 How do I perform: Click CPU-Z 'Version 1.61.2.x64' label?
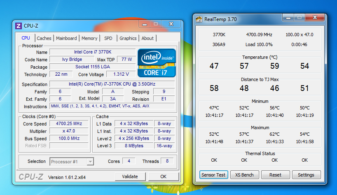67,177
